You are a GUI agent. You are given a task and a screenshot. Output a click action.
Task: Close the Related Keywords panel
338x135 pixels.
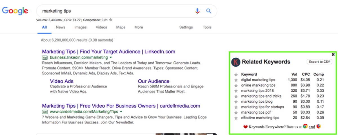tap(333, 55)
